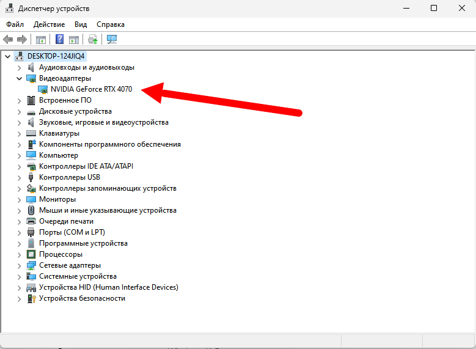476x349 pixels.
Task: Click the speaker icon of Аудиовходы и аудиовыходы
Action: (31, 67)
